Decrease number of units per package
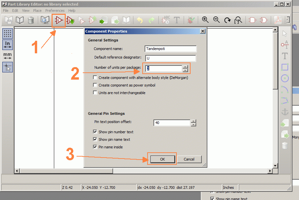Screen dimensions: 299x200 pos(186,70)
